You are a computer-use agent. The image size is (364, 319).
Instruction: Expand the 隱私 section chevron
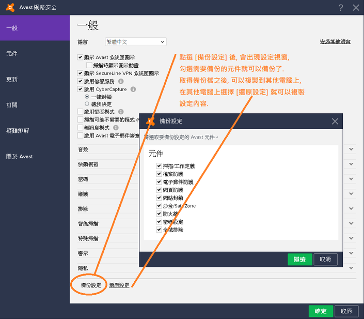pos(351,268)
